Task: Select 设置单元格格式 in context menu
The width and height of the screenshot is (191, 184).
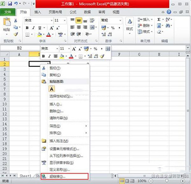Action: (x=64, y=149)
